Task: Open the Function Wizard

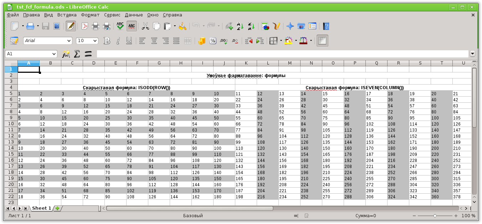Action: (66, 54)
